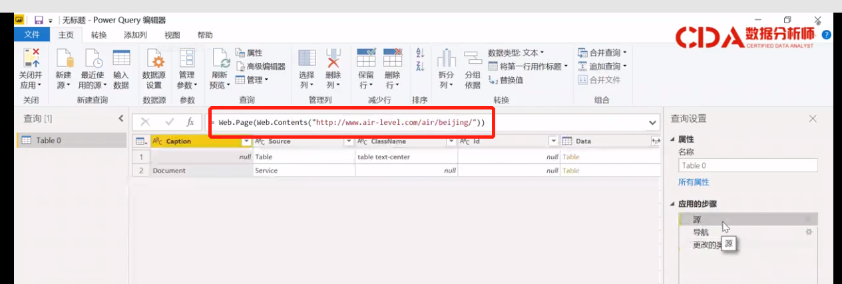This screenshot has height=284, width=842.
Task: Open the 管理 (Manage) query dropdown
Action: coord(252,80)
